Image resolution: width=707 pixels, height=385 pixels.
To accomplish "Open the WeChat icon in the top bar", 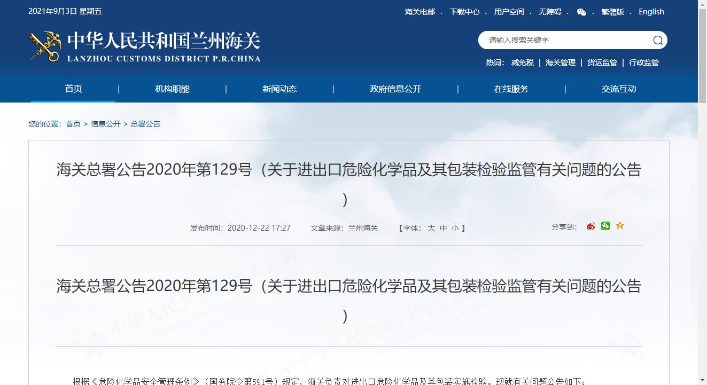I will point(581,11).
